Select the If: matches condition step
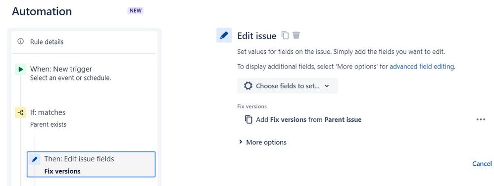The height and width of the screenshot is (186, 494). point(84,118)
